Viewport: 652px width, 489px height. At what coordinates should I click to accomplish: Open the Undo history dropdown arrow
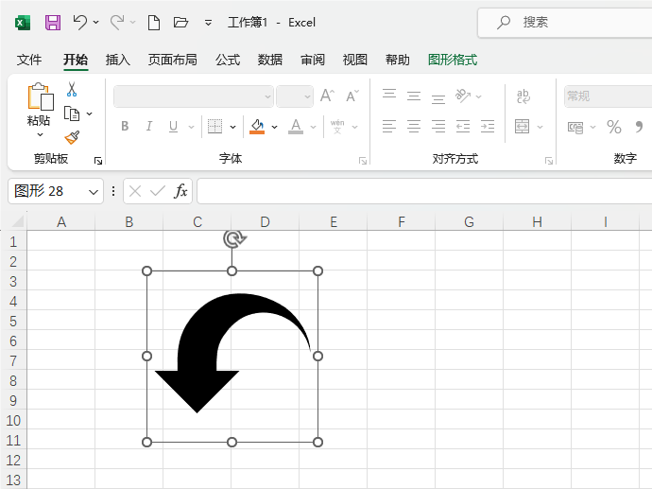[96, 22]
